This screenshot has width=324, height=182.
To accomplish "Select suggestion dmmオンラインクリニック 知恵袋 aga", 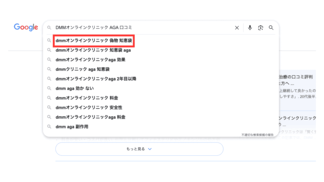I will tap(93, 50).
